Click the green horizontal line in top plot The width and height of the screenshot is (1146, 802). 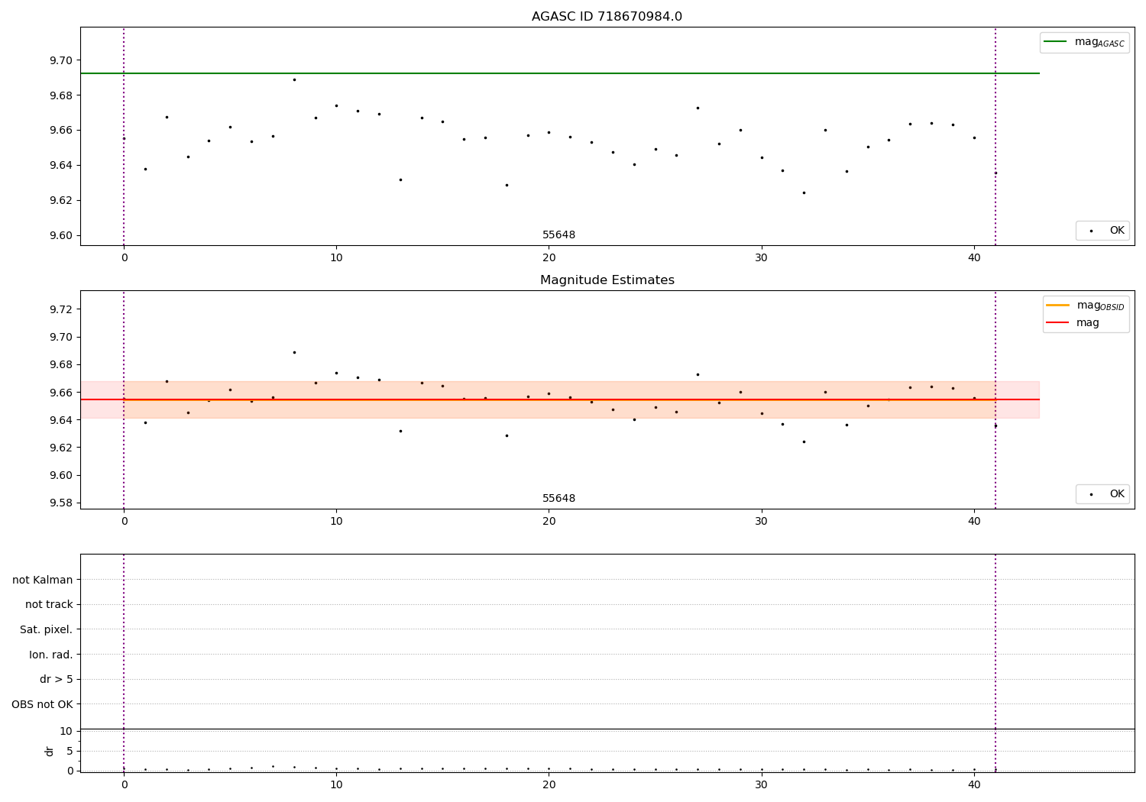click(559, 73)
